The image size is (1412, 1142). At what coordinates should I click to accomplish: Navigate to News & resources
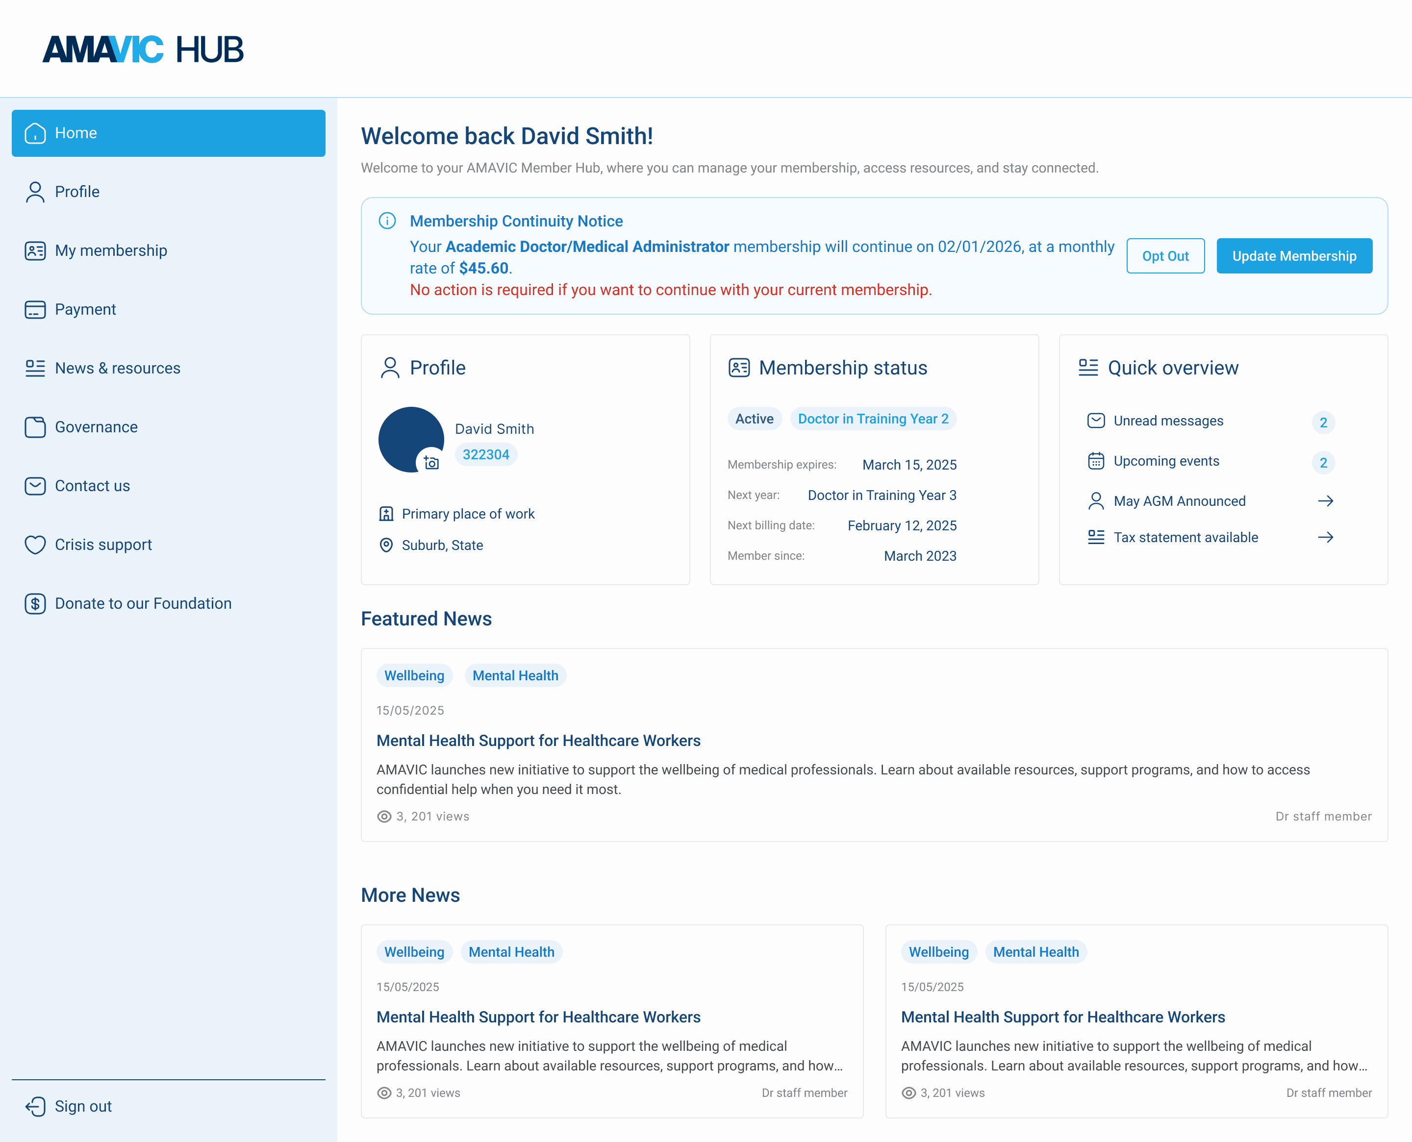117,369
